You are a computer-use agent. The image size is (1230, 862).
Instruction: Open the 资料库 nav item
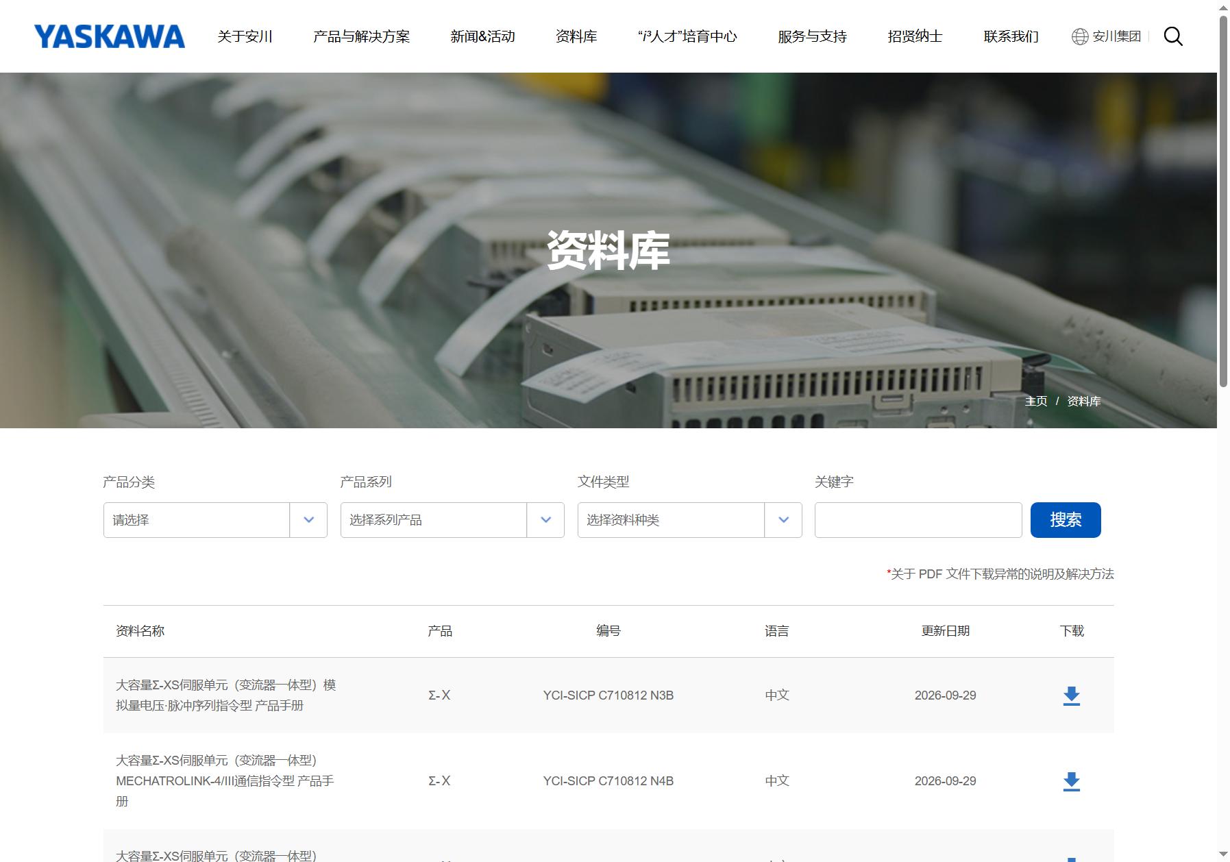coord(576,36)
